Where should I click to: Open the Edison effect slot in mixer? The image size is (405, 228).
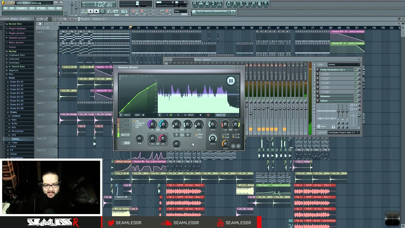point(336,101)
